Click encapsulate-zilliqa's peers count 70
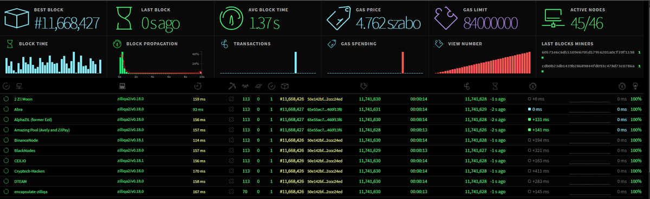 tap(245, 191)
